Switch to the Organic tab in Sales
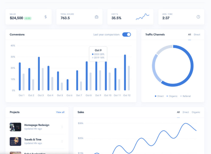The height and width of the screenshot is (154, 211). click(x=196, y=112)
